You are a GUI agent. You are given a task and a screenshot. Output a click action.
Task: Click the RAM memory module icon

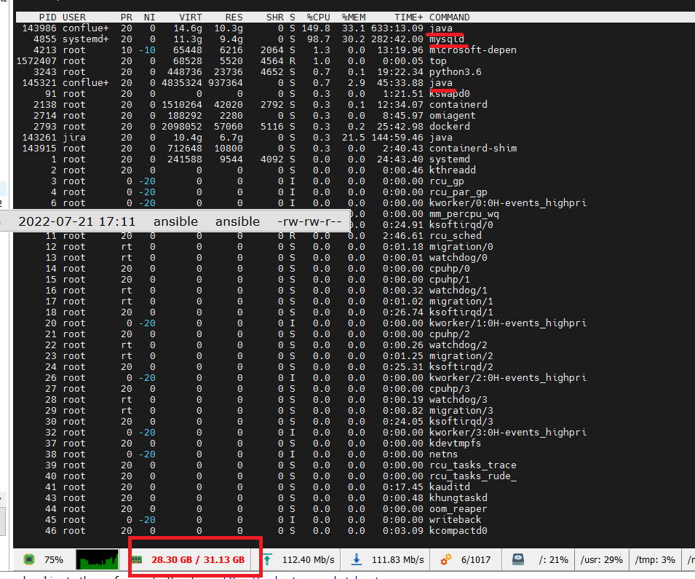pos(137,560)
